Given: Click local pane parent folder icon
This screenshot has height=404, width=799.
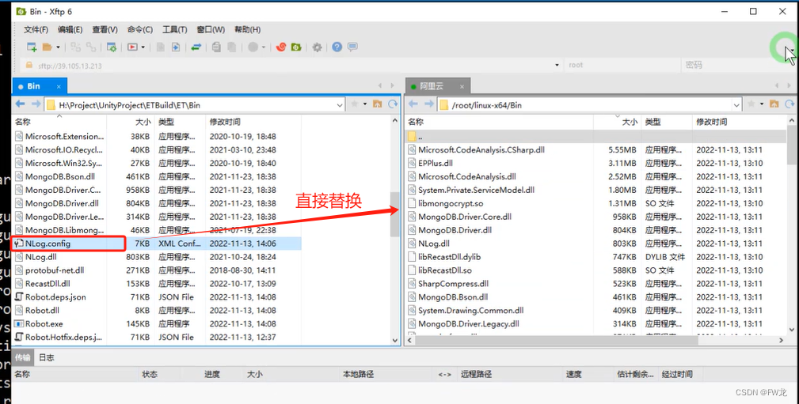Looking at the screenshot, I should pos(378,104).
